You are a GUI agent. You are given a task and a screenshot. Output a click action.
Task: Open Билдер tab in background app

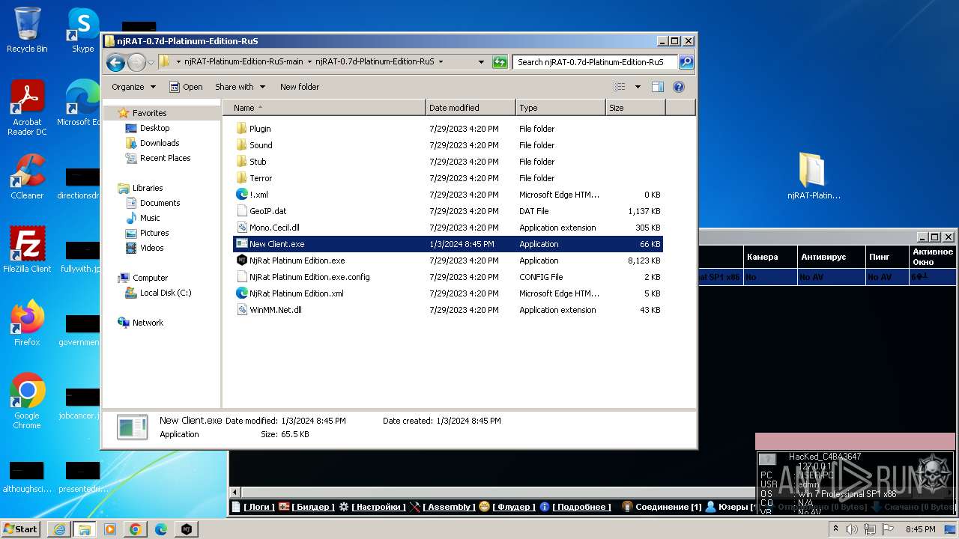306,507
